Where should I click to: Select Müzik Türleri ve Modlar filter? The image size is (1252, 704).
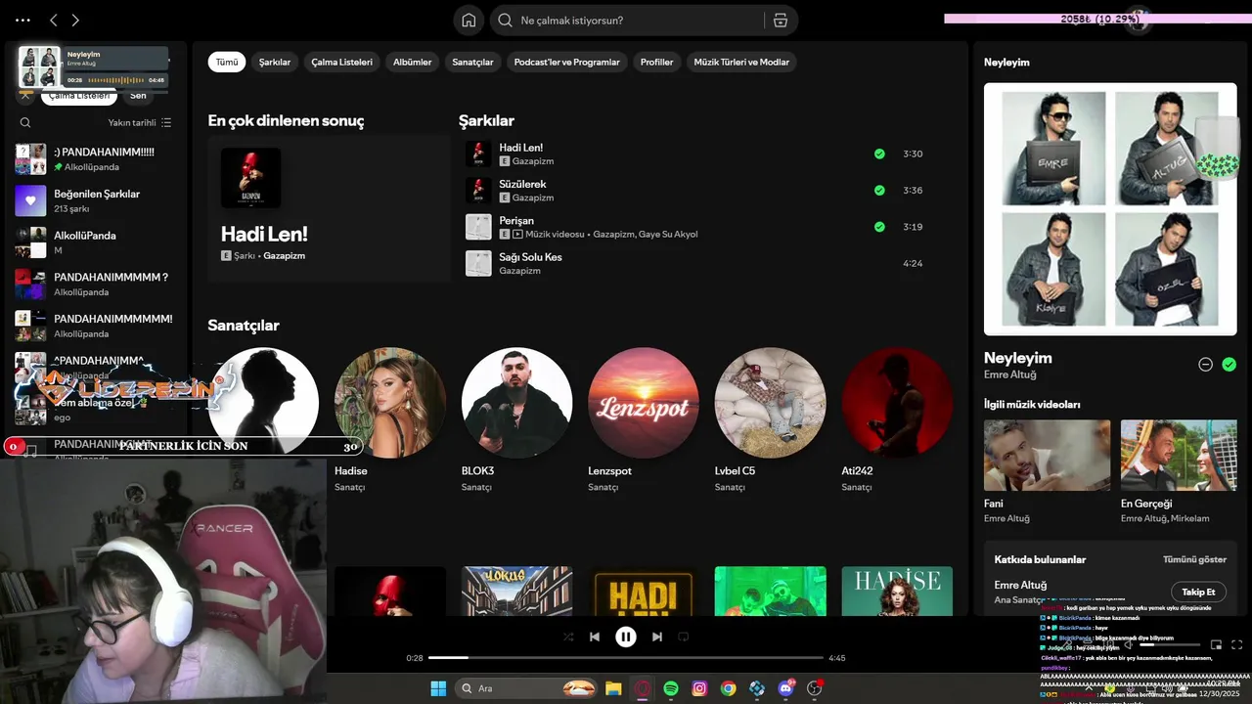pos(741,62)
